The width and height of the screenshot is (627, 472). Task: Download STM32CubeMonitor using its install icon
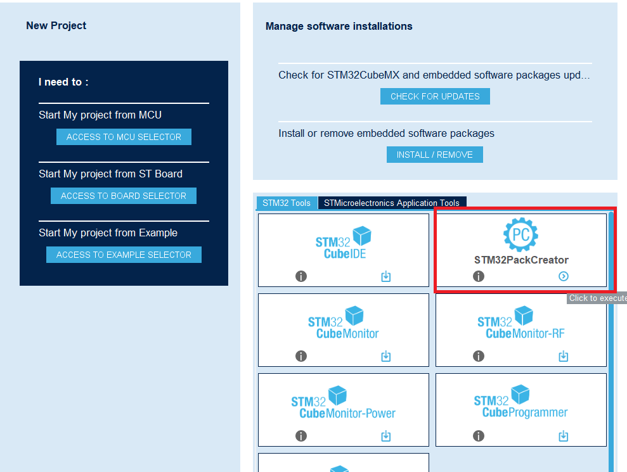[x=386, y=355]
